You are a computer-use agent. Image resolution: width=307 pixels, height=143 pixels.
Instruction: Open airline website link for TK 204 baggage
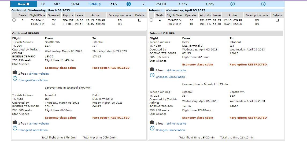pyautogui.click(x=39, y=74)
